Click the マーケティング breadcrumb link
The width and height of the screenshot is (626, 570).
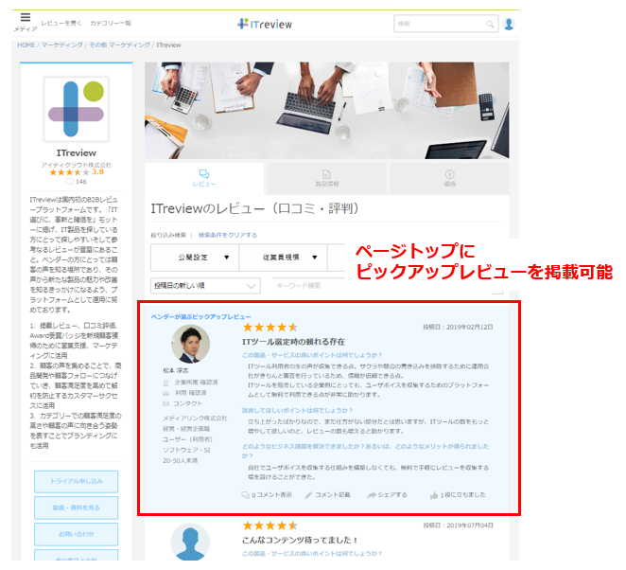click(x=61, y=45)
